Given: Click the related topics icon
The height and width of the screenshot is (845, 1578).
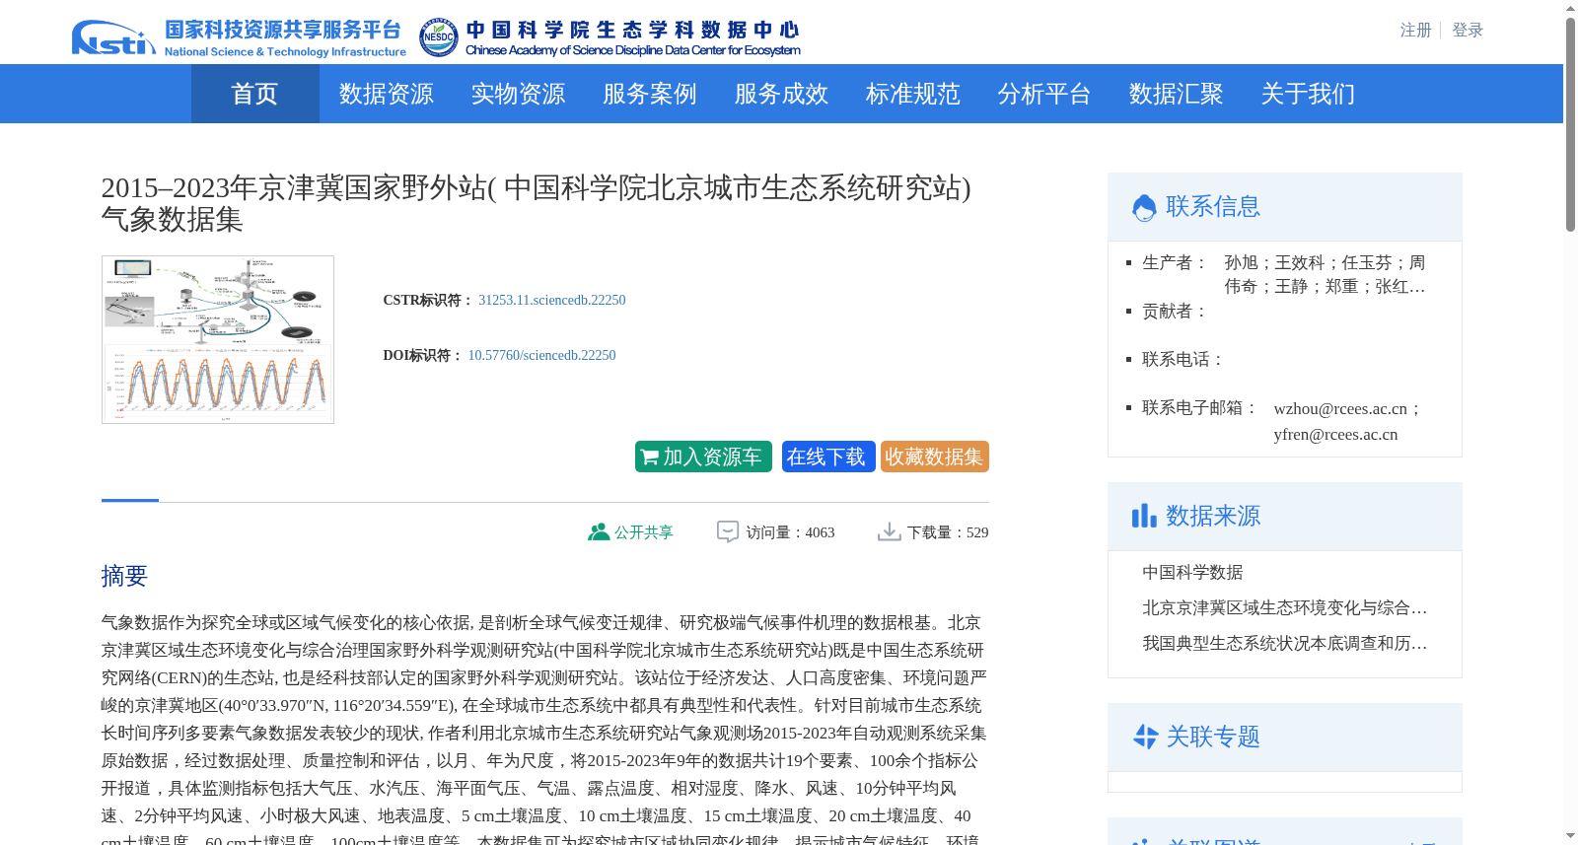Looking at the screenshot, I should pyautogui.click(x=1145, y=737).
